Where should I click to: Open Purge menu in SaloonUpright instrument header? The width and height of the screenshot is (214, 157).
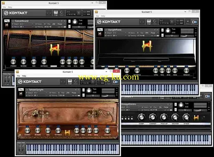click(x=75, y=93)
